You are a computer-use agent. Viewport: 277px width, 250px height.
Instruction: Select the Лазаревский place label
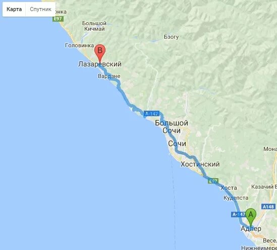coord(100,64)
